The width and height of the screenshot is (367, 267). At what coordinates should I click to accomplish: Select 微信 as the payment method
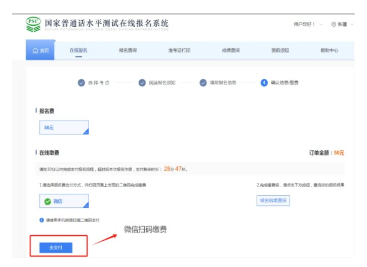point(64,201)
